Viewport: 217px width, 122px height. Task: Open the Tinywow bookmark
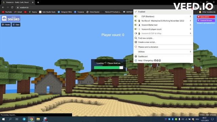[79, 12]
